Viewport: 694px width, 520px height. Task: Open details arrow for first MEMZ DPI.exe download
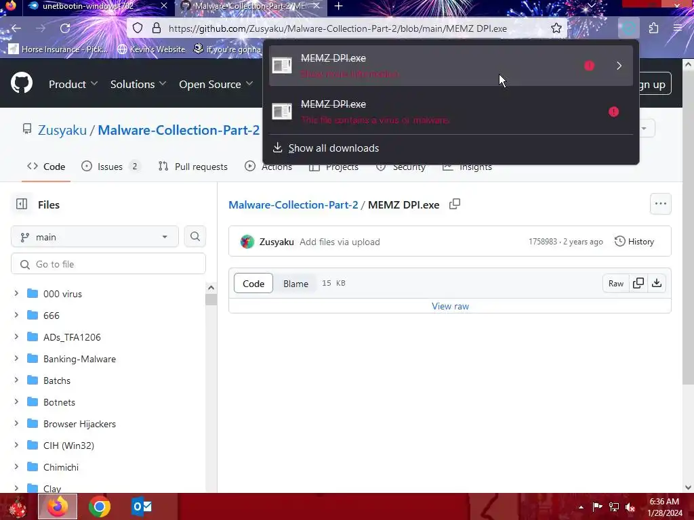(x=619, y=66)
